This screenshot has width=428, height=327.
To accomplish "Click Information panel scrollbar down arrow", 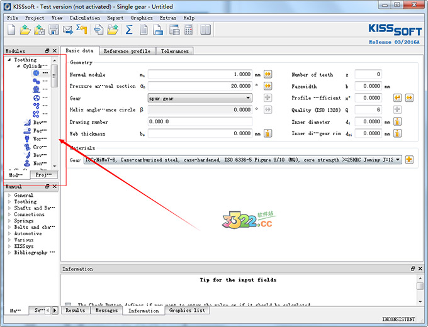I will [x=420, y=301].
